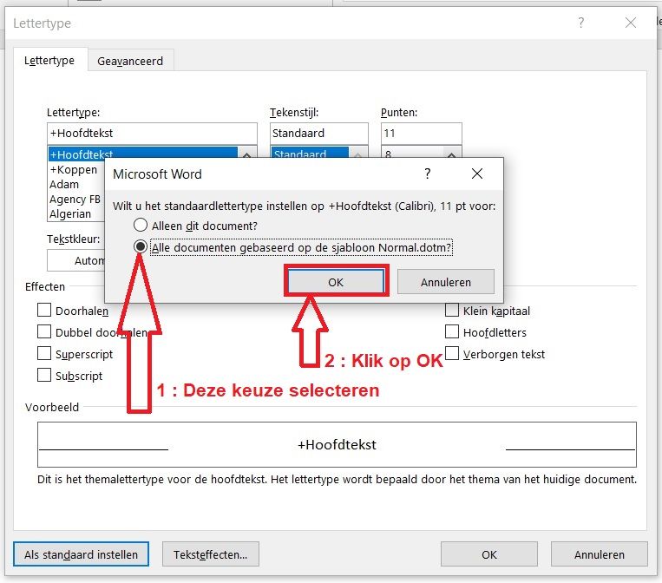662x583 pixels.
Task: Select +Hoofdtekst in the font list
Action: pos(142,154)
